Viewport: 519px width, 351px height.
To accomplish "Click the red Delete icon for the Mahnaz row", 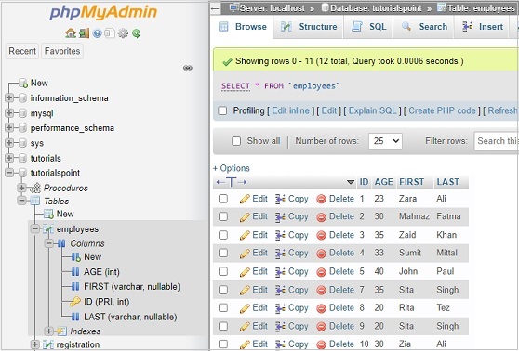I will point(321,217).
